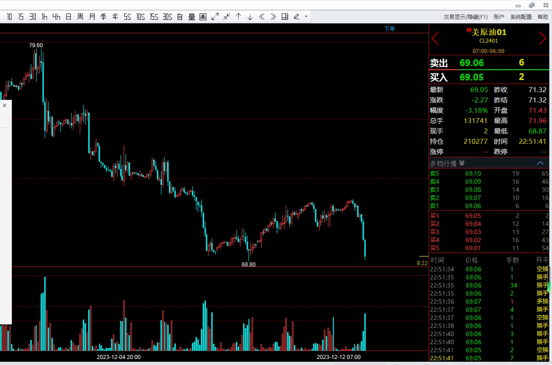Click the 79.60 high price label
The width and height of the screenshot is (552, 365).
(x=36, y=45)
